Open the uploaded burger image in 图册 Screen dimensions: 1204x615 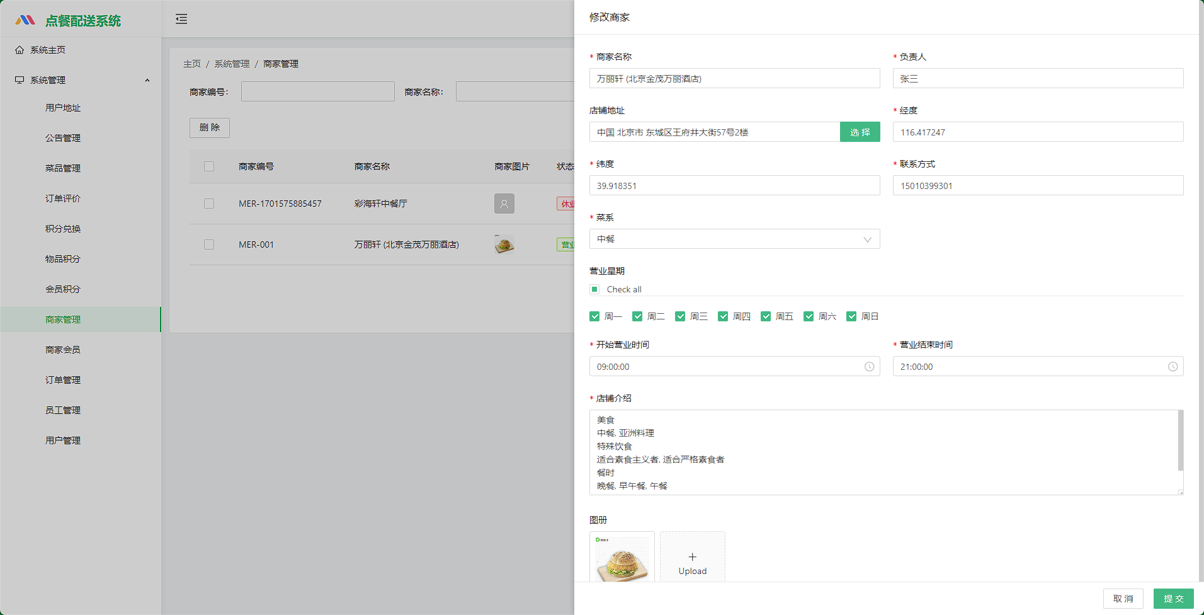[622, 557]
